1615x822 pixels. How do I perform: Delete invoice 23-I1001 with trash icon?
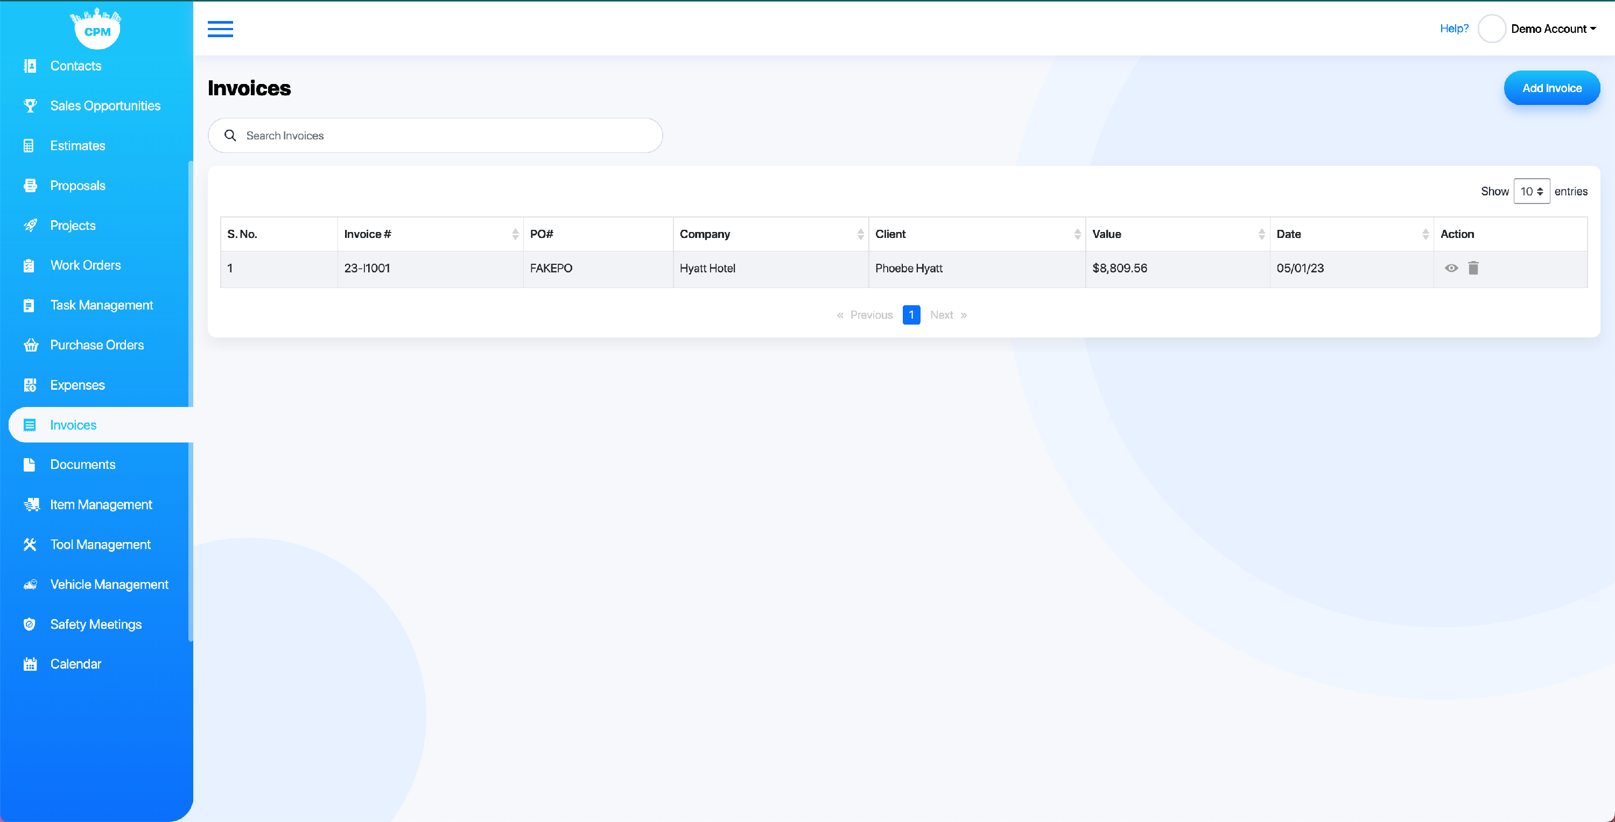click(x=1473, y=269)
